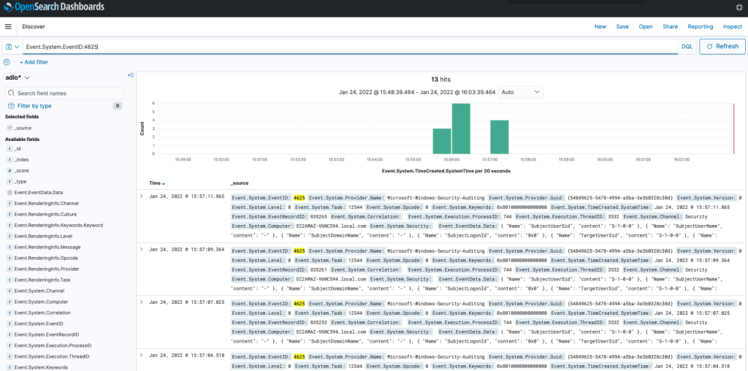Click the _index field type icon
Viewport: 748px width, 371px height.
(9, 160)
